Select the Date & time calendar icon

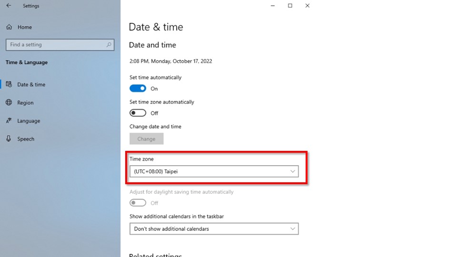[x=9, y=85]
